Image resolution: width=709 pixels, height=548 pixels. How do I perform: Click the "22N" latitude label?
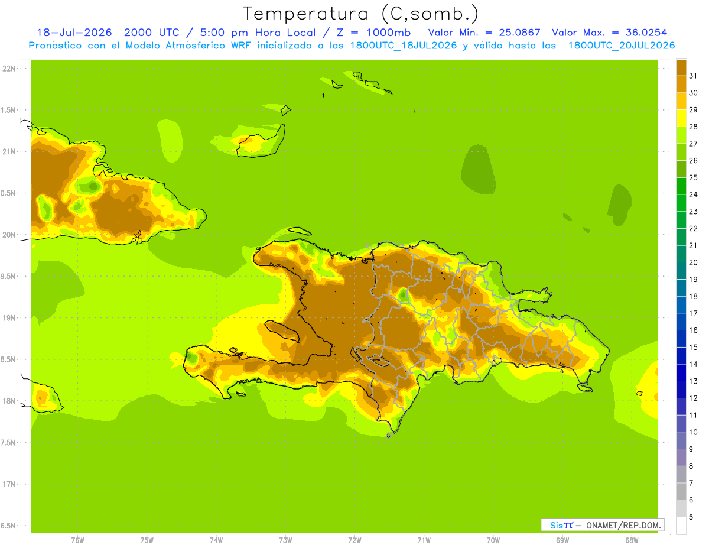pos(9,69)
